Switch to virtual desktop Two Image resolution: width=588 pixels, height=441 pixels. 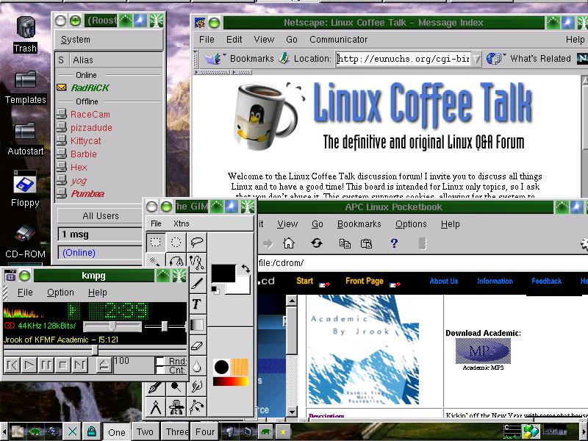coord(145,432)
